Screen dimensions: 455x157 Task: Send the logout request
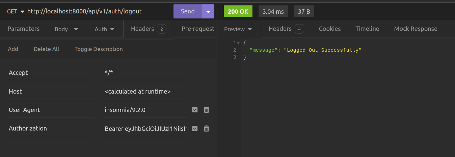188,11
